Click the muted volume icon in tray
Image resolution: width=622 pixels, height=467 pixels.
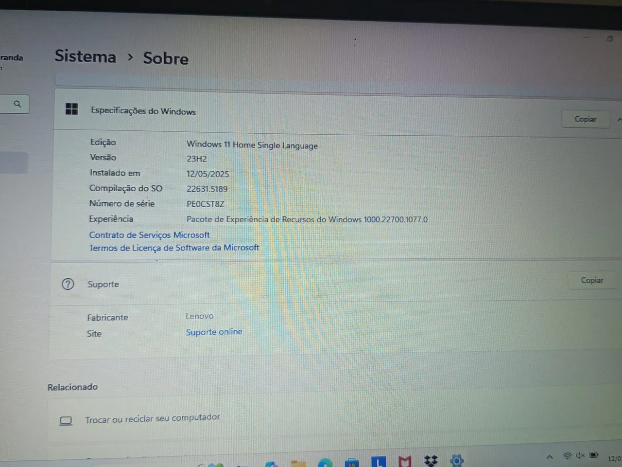point(580,455)
